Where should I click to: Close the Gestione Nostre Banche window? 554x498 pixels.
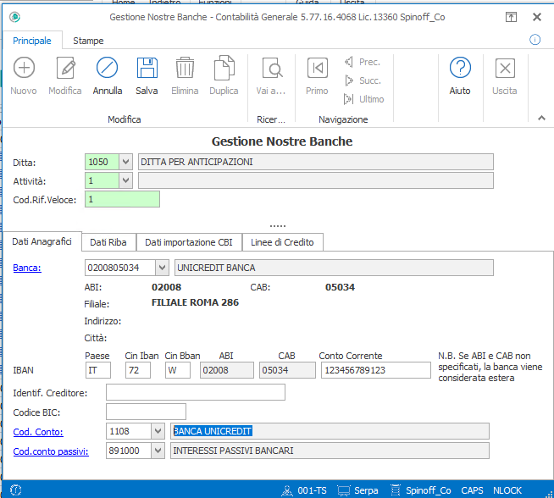pos(537,17)
